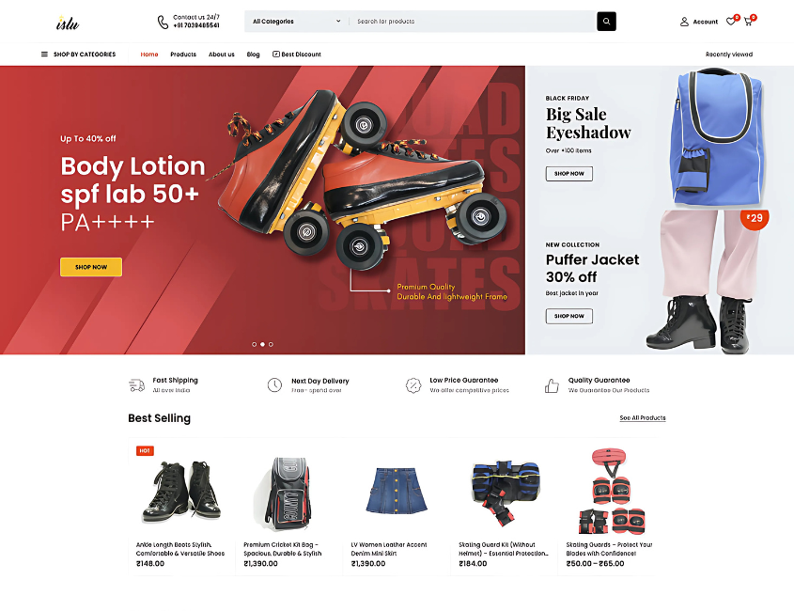Open the Ankle Length Boots product thumbnail
This screenshot has height=611, width=794.
pos(181,492)
